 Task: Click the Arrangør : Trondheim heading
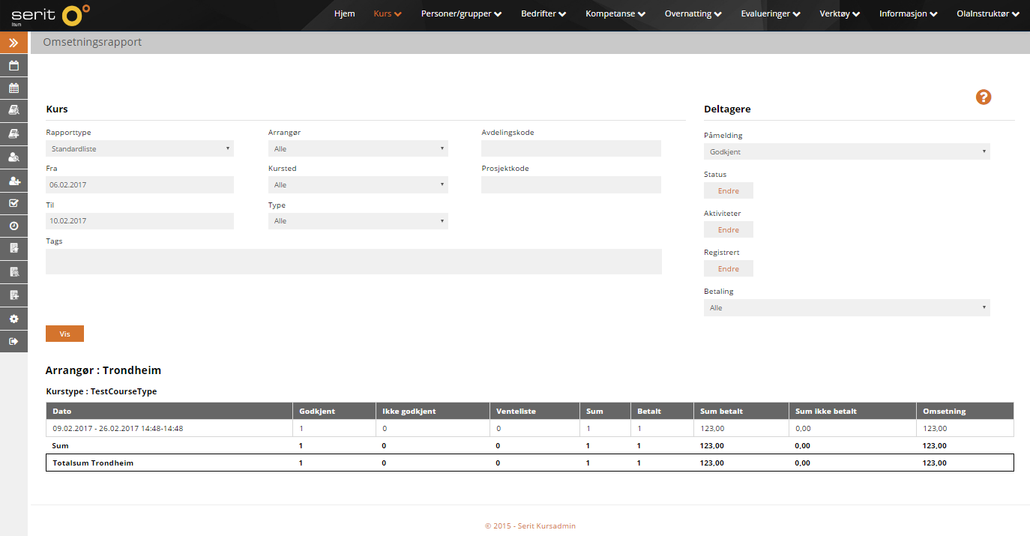click(103, 370)
